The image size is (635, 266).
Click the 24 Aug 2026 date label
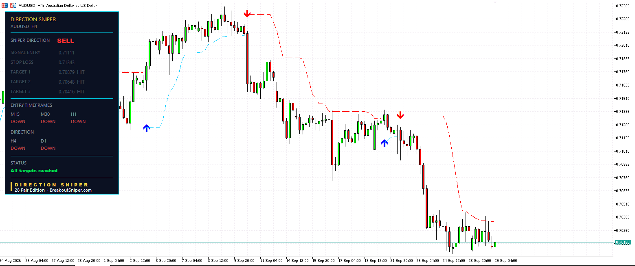coord(10,260)
